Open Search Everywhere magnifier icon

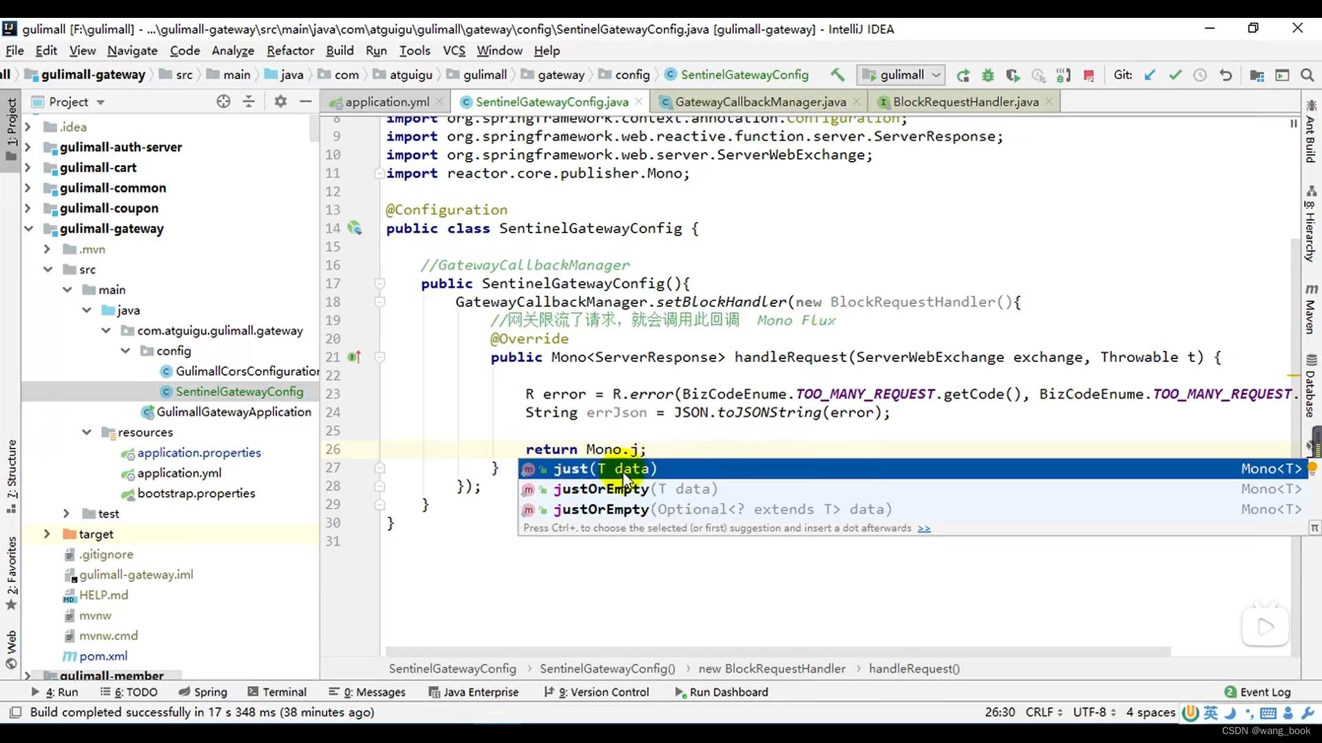pyautogui.click(x=1307, y=75)
